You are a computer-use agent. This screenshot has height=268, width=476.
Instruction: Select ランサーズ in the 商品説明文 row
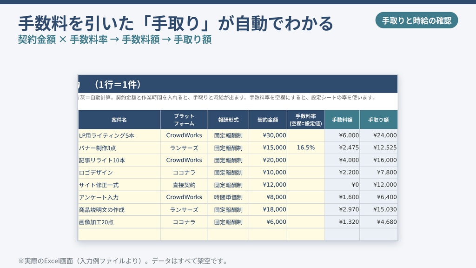(x=184, y=210)
